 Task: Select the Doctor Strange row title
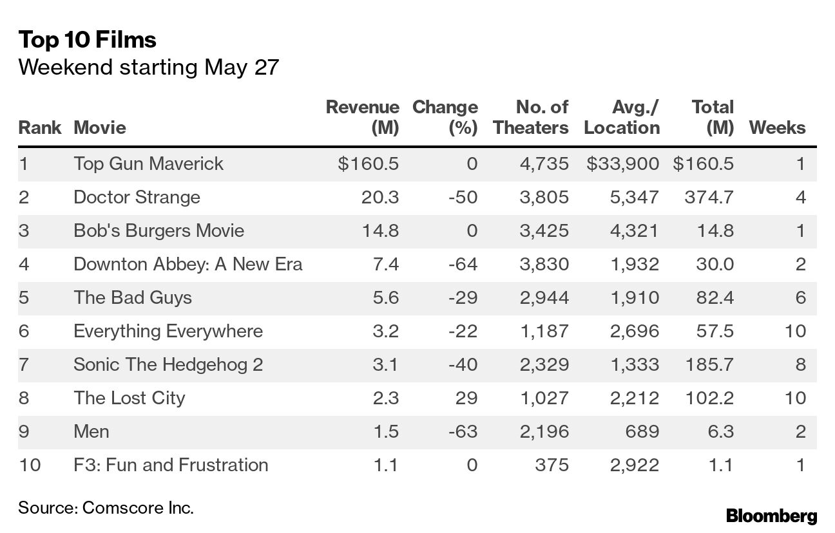coord(137,197)
